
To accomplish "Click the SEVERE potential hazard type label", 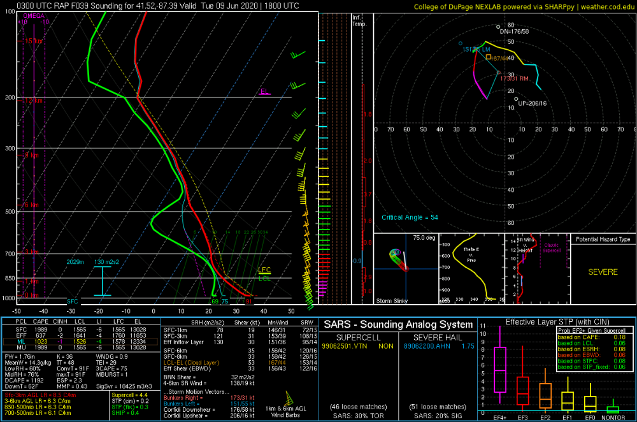I will pos(603,272).
